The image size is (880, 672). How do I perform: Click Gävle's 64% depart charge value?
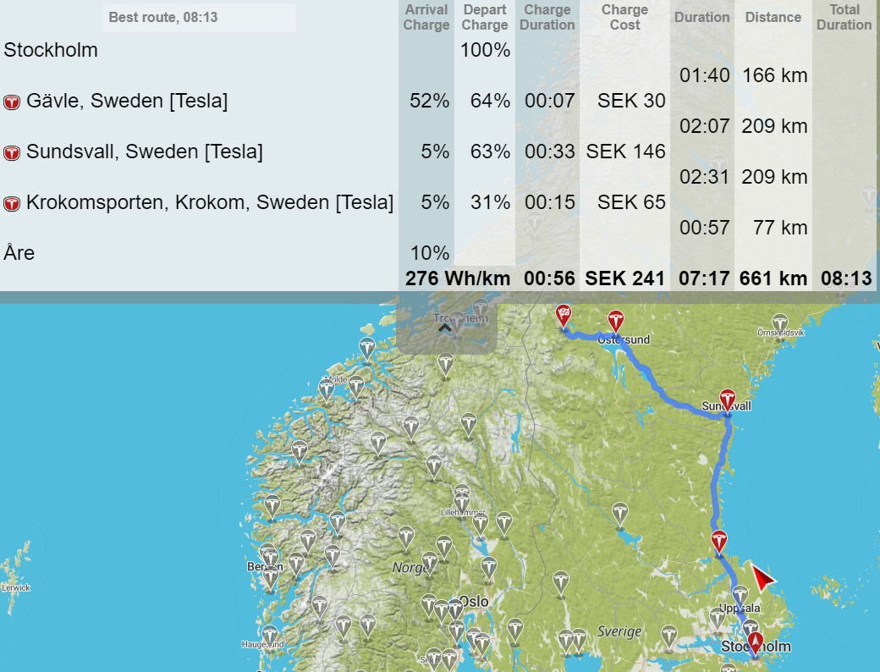pos(490,101)
